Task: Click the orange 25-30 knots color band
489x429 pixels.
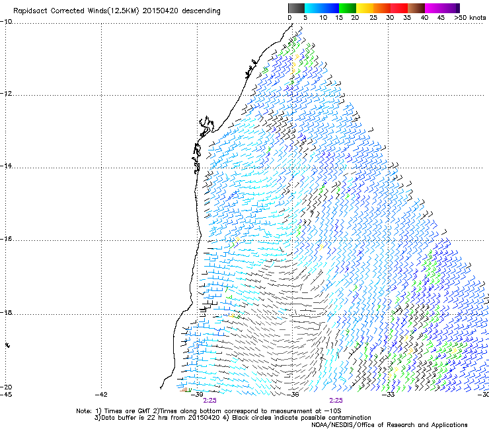Action: (x=382, y=8)
